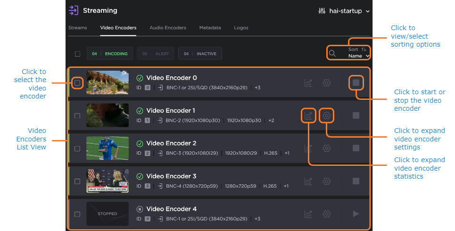Open the Sort Name dropdown
The image size is (455, 231).
click(358, 53)
